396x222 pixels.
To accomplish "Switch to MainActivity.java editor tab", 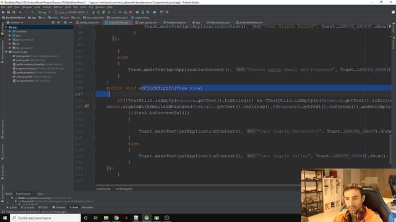I will point(219,22).
